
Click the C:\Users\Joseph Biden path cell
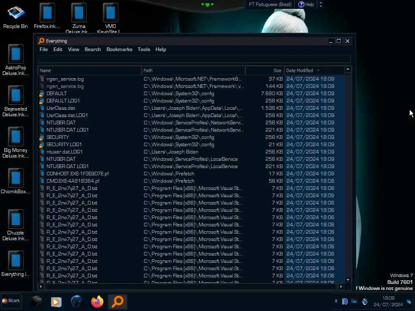tap(171, 152)
